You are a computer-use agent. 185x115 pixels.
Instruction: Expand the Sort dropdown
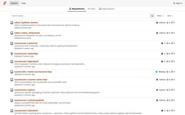tap(170, 16)
